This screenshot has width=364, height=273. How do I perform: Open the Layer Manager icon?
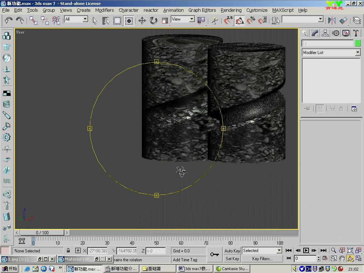pyautogui.click(x=357, y=21)
